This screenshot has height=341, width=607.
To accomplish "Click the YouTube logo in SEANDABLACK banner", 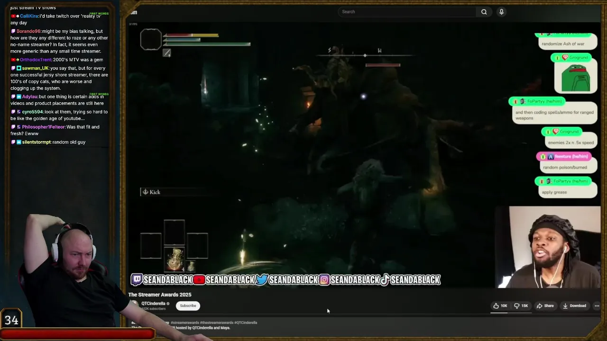I will [199, 280].
